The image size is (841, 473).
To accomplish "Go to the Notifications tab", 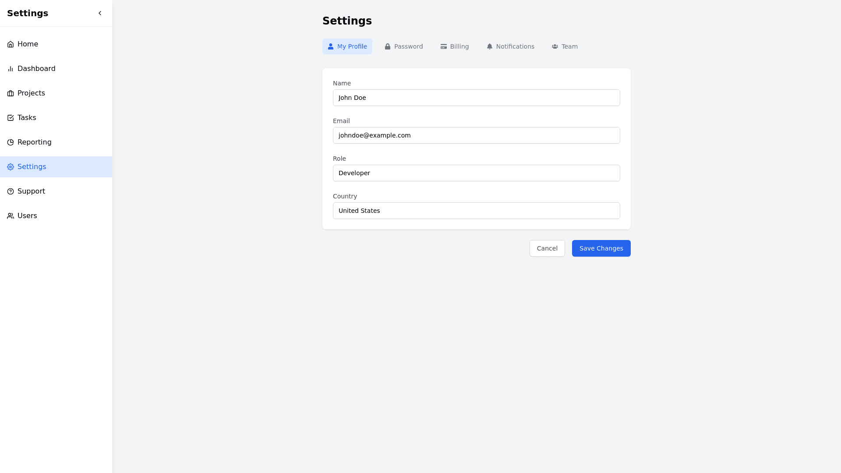I will click(510, 46).
